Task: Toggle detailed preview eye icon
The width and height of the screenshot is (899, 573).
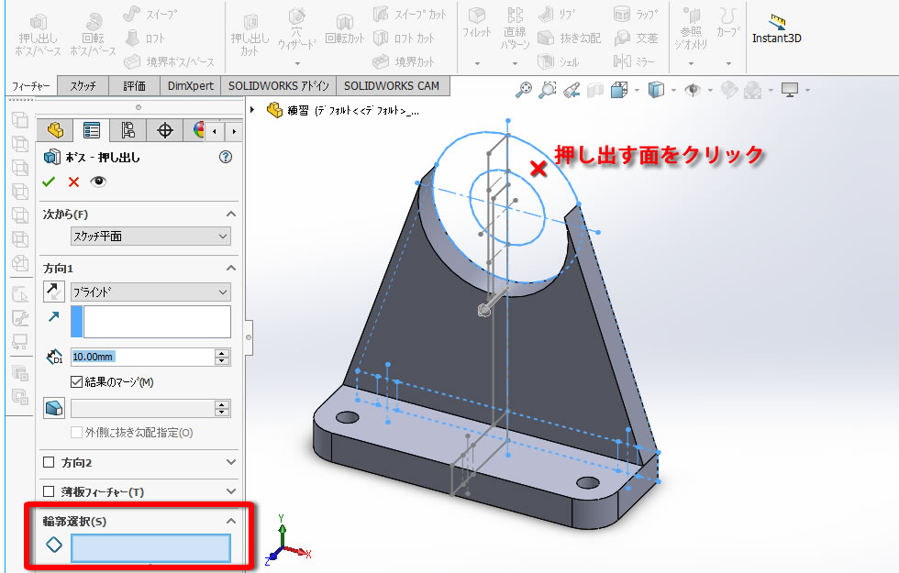Action: point(99,182)
